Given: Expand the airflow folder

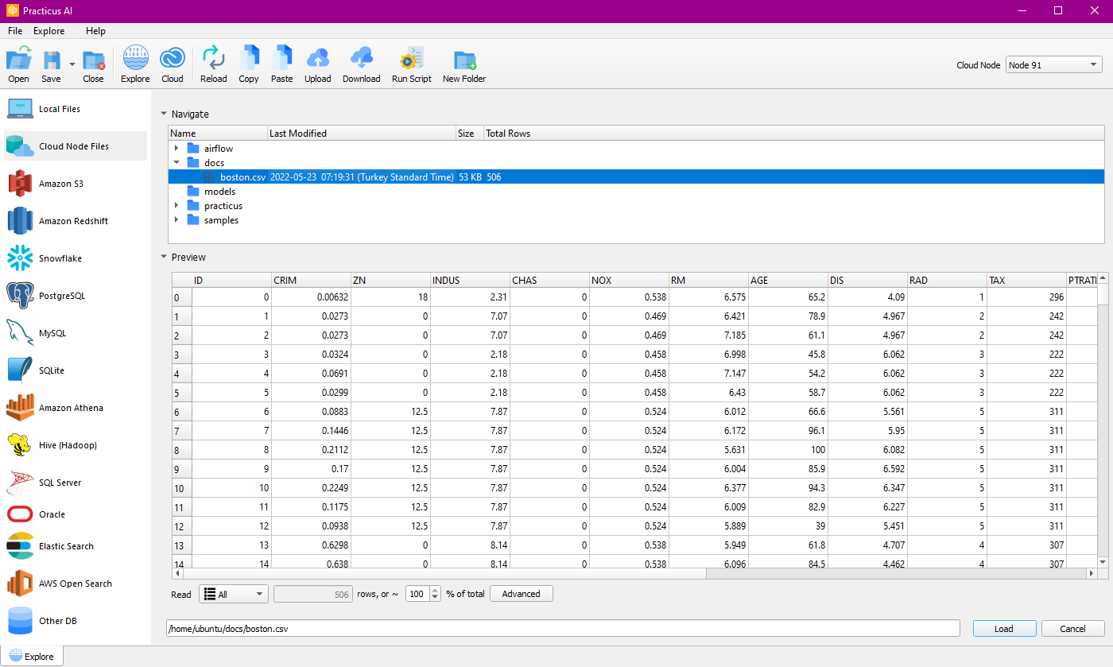Looking at the screenshot, I should [176, 149].
